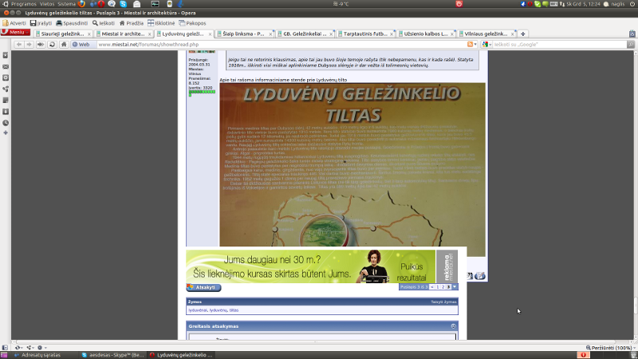Image resolution: width=638 pixels, height=359 pixels.
Task: Add a new sidebar panel with plus icon
Action: [x=6, y=133]
